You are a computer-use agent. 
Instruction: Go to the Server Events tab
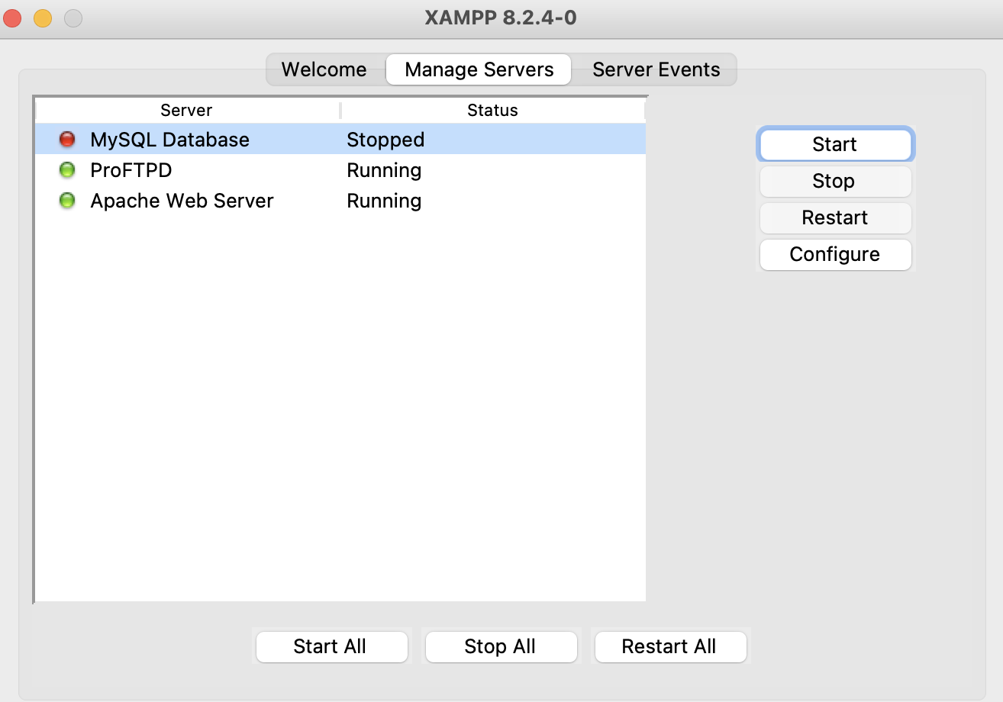656,69
